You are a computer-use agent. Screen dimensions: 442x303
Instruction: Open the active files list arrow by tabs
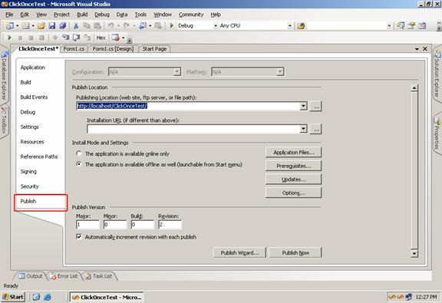(x=417, y=49)
